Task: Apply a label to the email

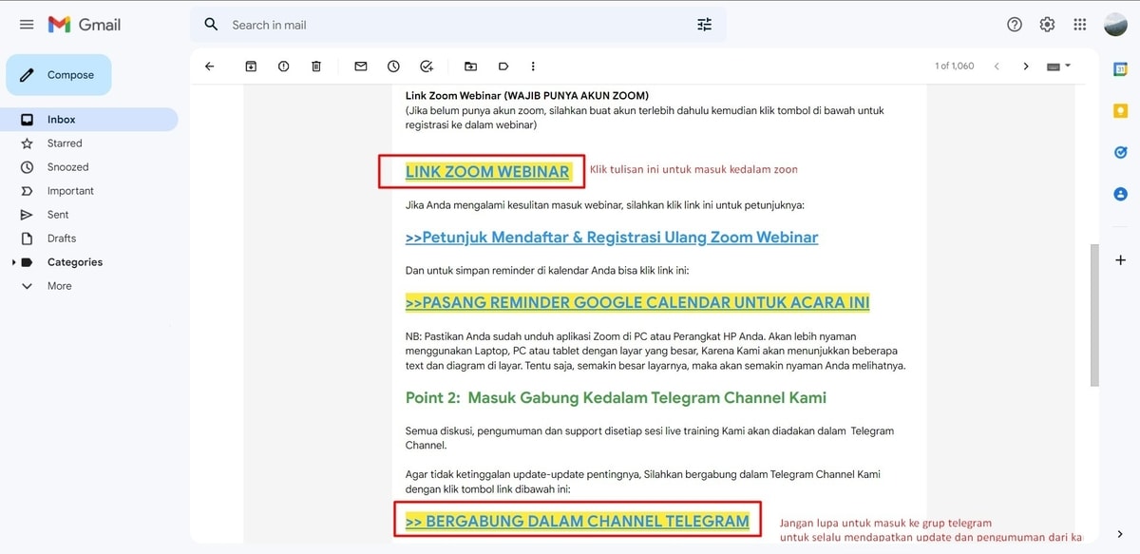Action: (x=503, y=67)
